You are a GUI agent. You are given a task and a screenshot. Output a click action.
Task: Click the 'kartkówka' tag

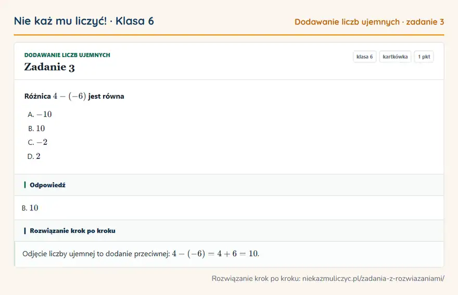coord(395,57)
